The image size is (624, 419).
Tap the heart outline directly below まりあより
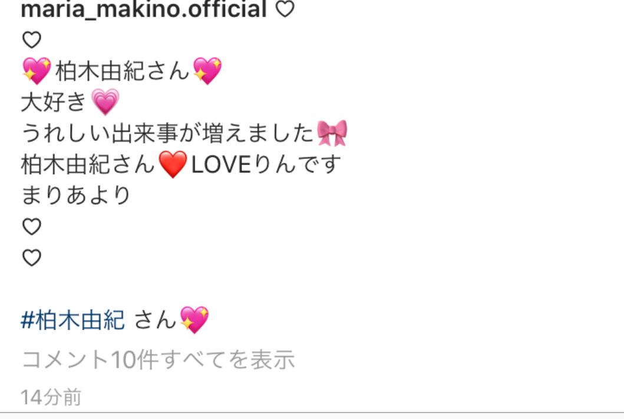point(32,227)
